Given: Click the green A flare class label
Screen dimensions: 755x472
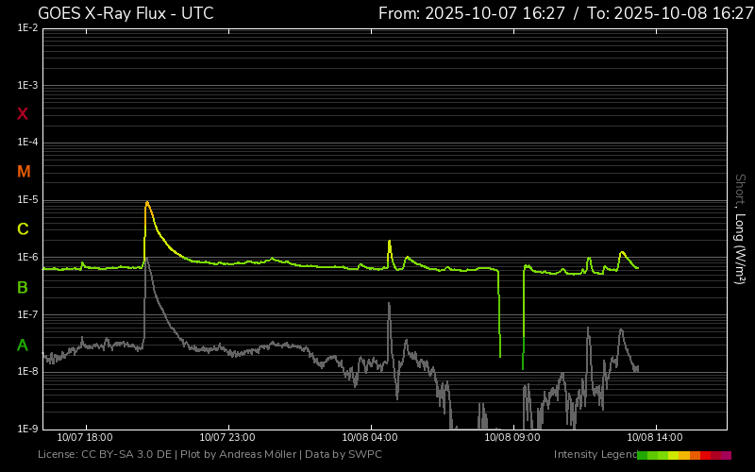Looking at the screenshot, I should pos(22,346).
